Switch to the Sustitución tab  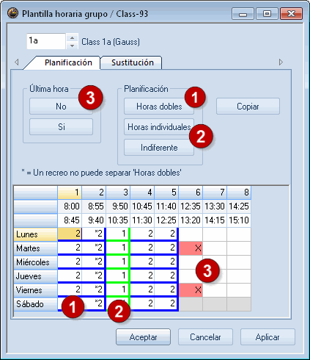coord(133,62)
